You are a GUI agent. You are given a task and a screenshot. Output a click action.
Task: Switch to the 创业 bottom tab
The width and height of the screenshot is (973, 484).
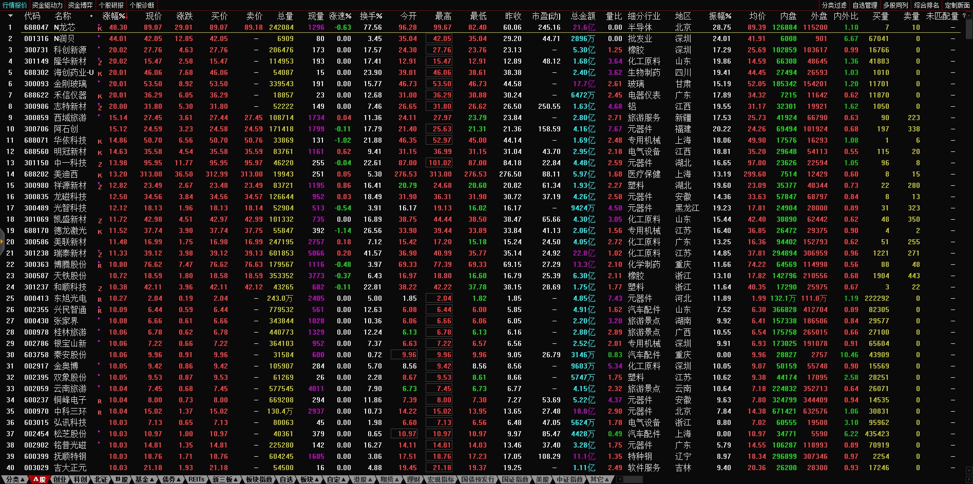coord(60,479)
